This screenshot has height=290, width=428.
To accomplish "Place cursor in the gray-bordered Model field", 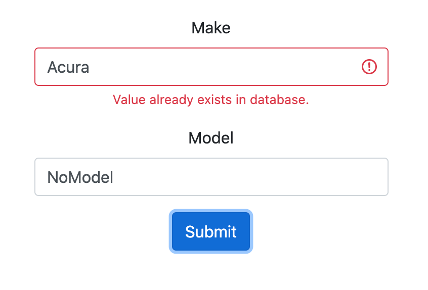I will pos(211,177).
